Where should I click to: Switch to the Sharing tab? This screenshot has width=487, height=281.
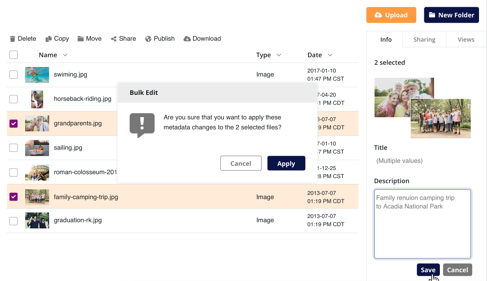click(x=424, y=39)
